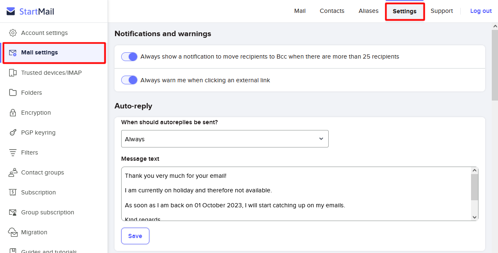Click the 'Notifications and warnings' heading
This screenshot has height=253, width=498.
[x=163, y=34]
